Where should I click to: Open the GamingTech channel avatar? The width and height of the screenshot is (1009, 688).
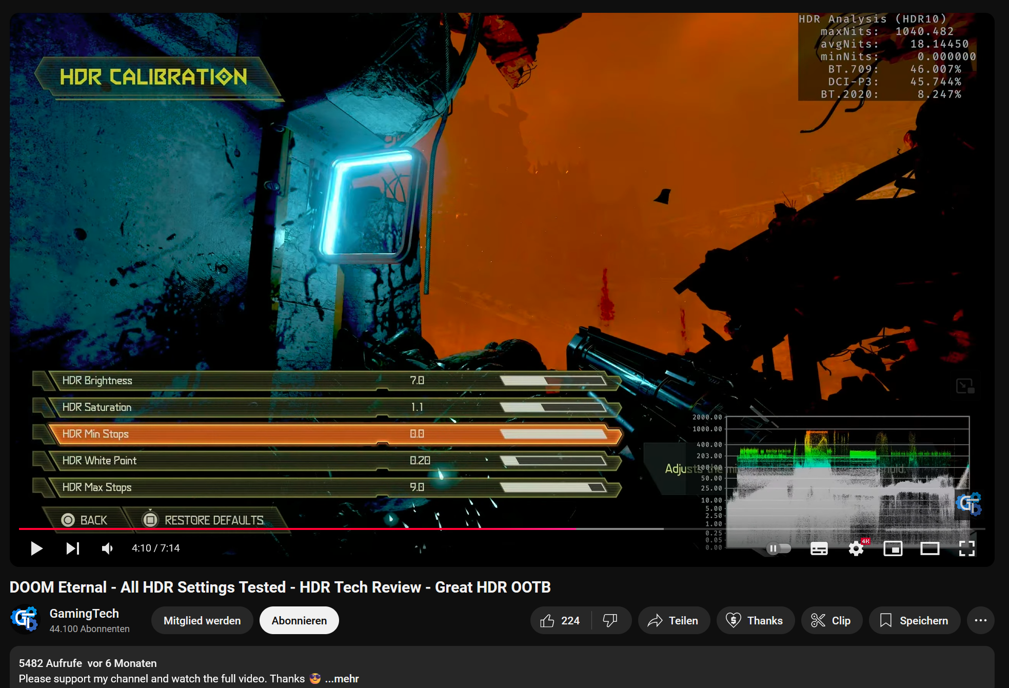(26, 620)
